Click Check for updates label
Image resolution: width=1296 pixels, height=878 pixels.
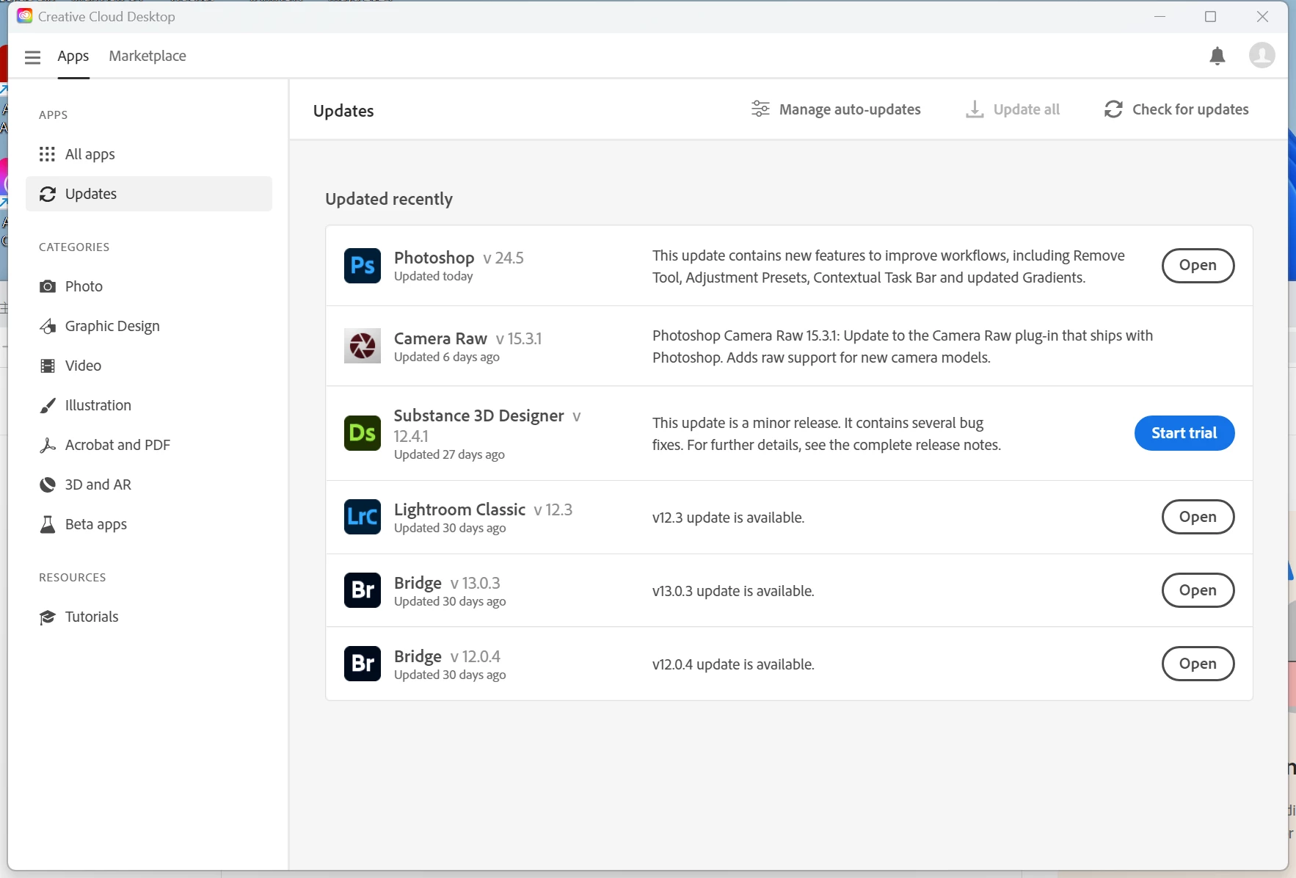[1190, 109]
